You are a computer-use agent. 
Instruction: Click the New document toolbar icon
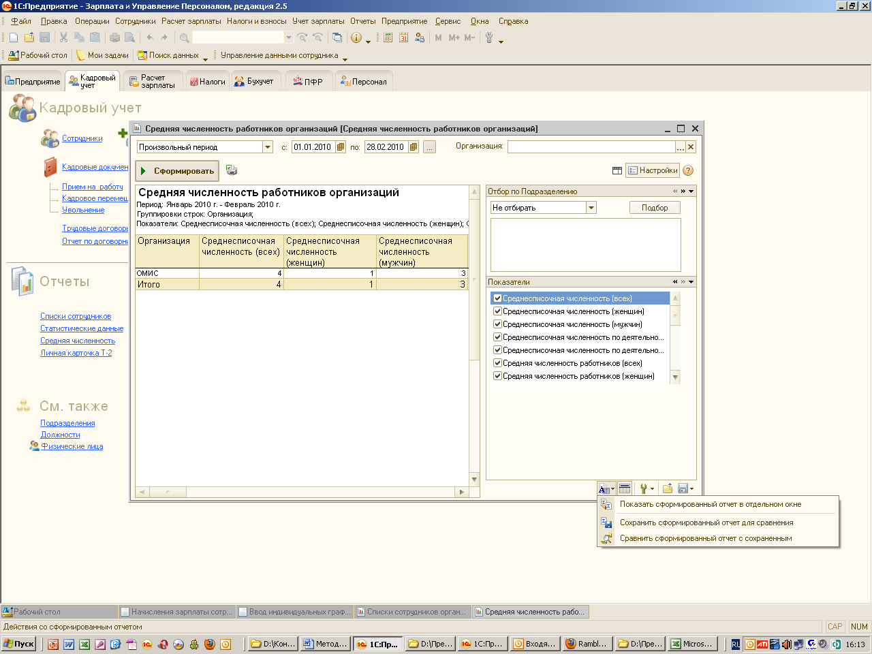(x=14, y=37)
